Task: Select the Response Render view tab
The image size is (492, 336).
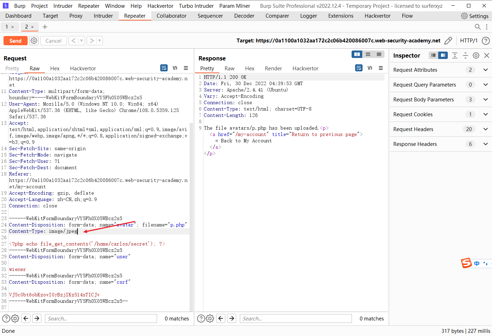Action: point(273,69)
